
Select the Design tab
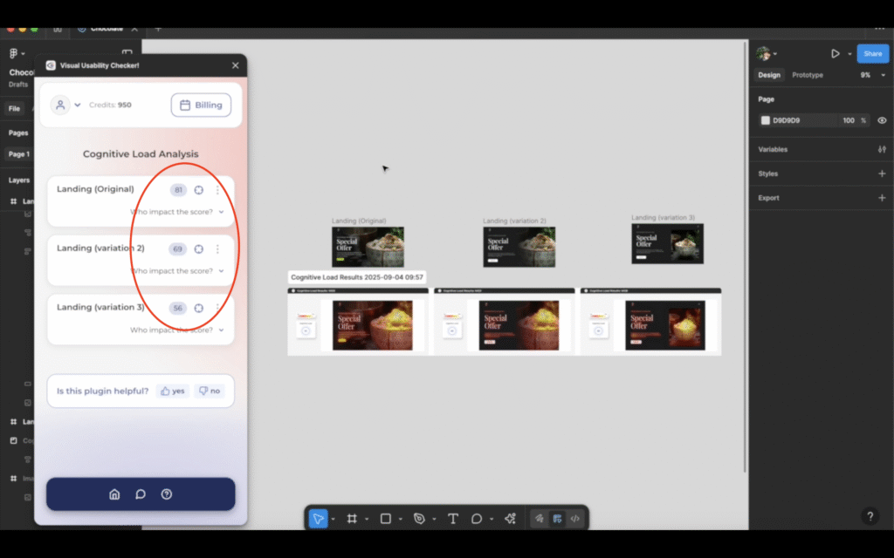click(x=768, y=75)
